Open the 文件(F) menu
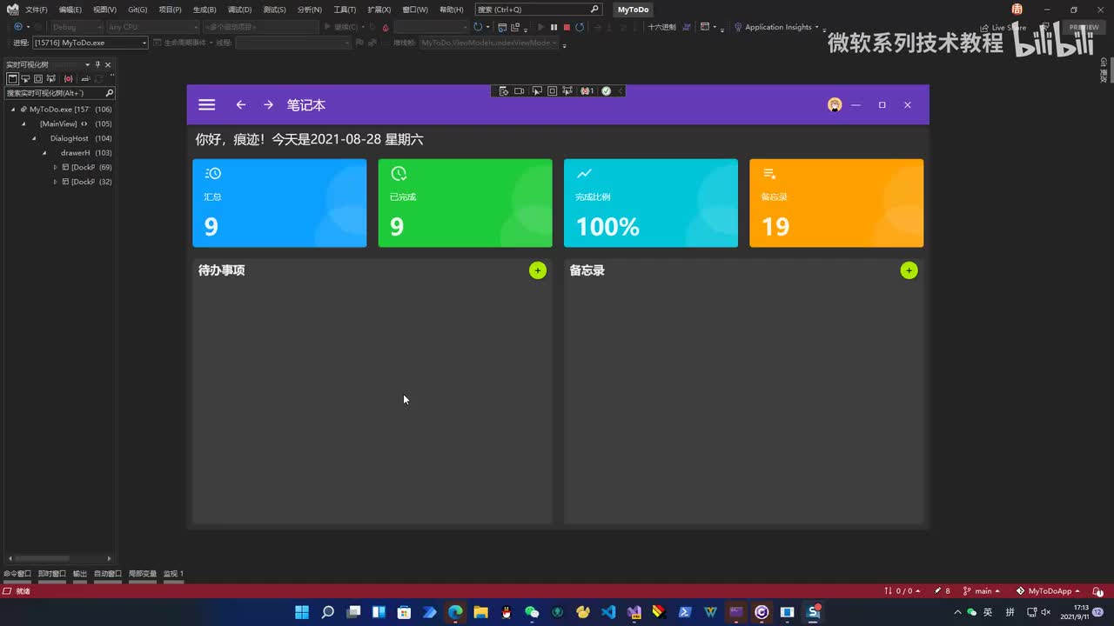The image size is (1114, 626). [x=37, y=10]
